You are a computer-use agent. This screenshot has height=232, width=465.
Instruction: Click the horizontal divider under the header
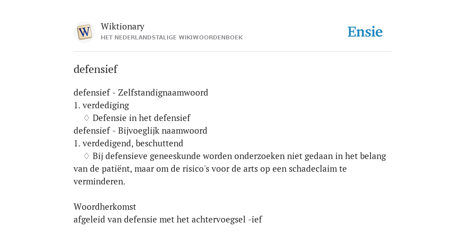tap(232, 52)
